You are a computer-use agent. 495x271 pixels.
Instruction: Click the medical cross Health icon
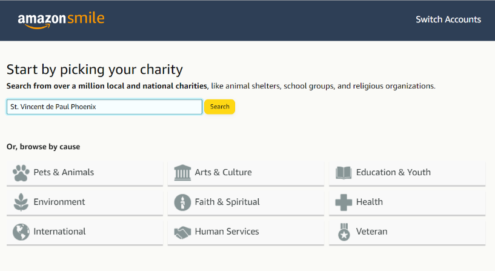tap(344, 202)
